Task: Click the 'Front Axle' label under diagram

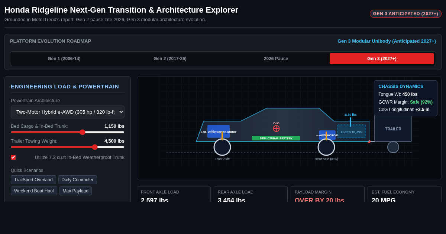Action: pos(222,159)
